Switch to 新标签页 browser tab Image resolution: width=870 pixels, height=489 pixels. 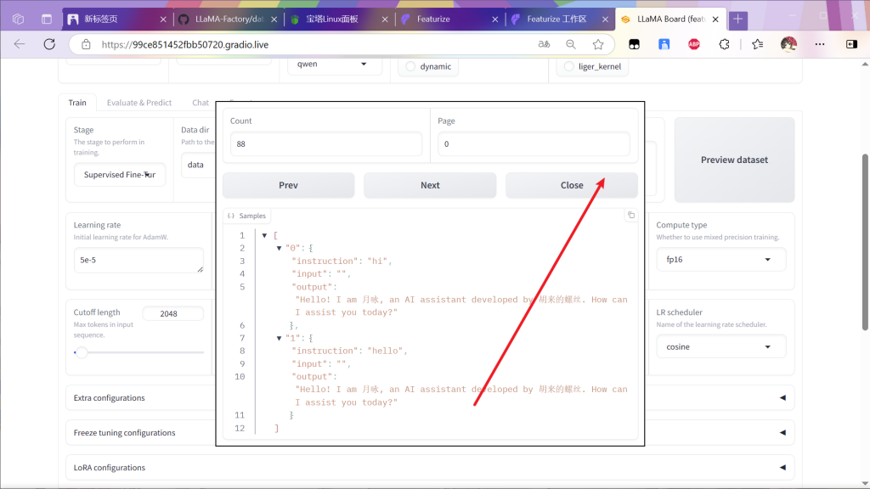tap(117, 20)
